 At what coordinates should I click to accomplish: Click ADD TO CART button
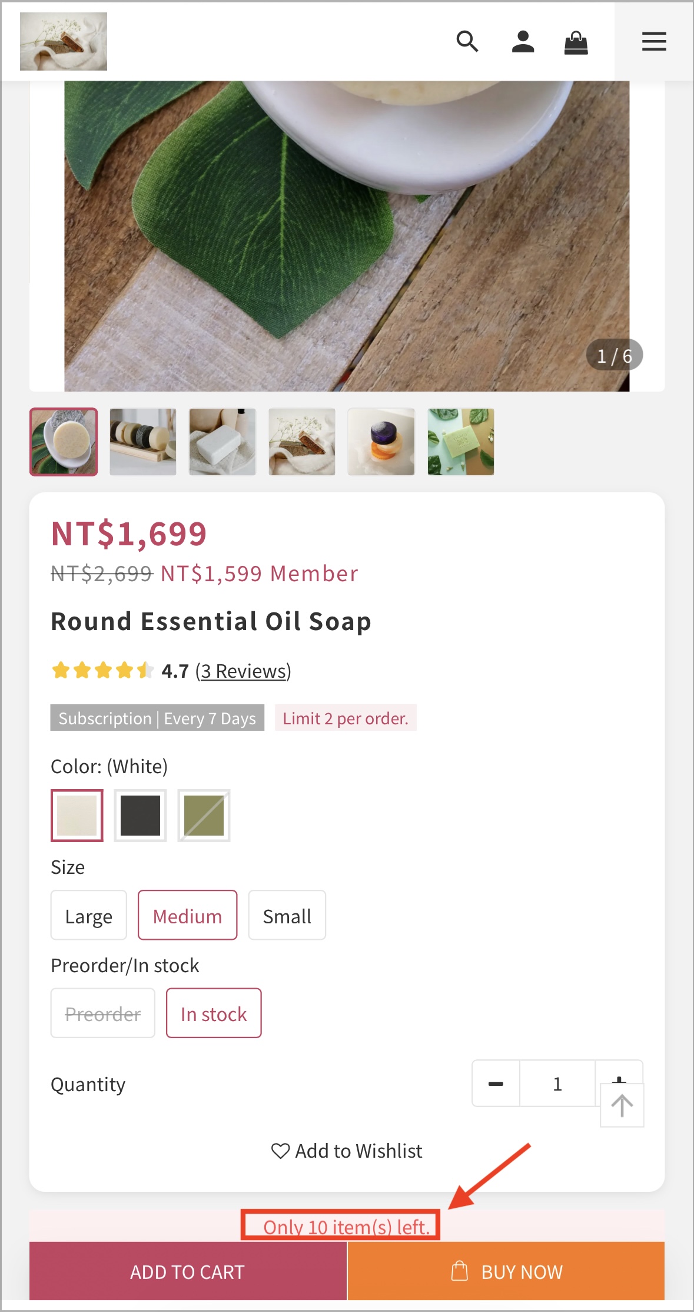pyautogui.click(x=188, y=1271)
